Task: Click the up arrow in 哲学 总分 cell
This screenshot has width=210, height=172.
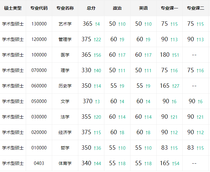Action: pyautogui.click(x=95, y=148)
